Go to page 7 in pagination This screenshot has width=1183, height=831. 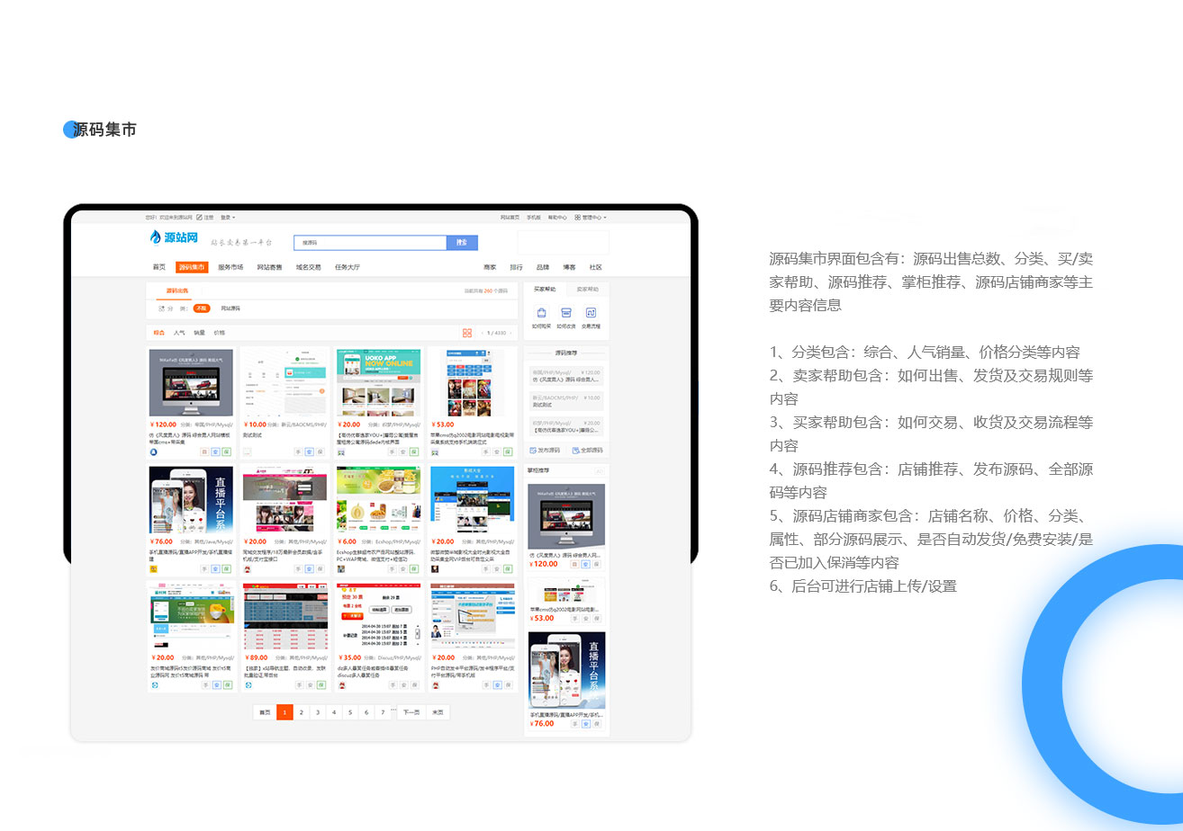tap(383, 712)
